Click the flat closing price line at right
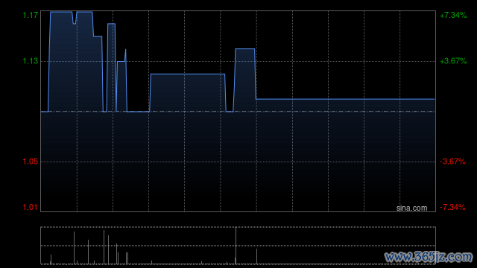Image resolution: width=477 pixels, height=268 pixels. click(345, 99)
